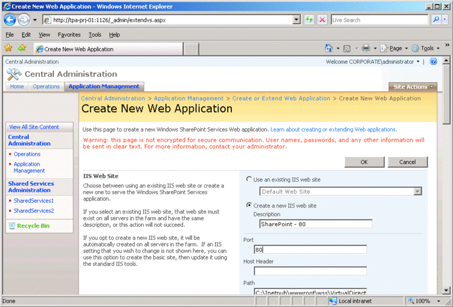Click the Recycle Bin icon in sidebar
This screenshot has width=453, height=307.
pyautogui.click(x=12, y=226)
